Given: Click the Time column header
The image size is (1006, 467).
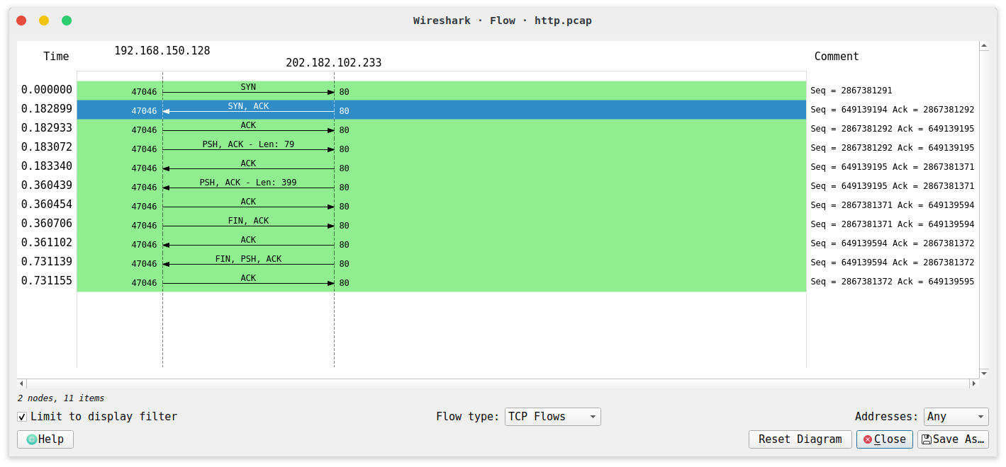Looking at the screenshot, I should pos(56,57).
